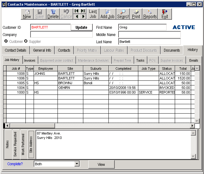Open the Search tool

pyautogui.click(x=123, y=14)
